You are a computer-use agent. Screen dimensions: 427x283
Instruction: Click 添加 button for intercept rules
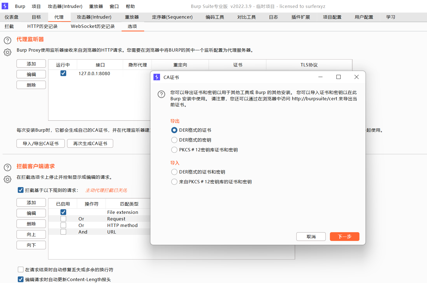[31, 202]
